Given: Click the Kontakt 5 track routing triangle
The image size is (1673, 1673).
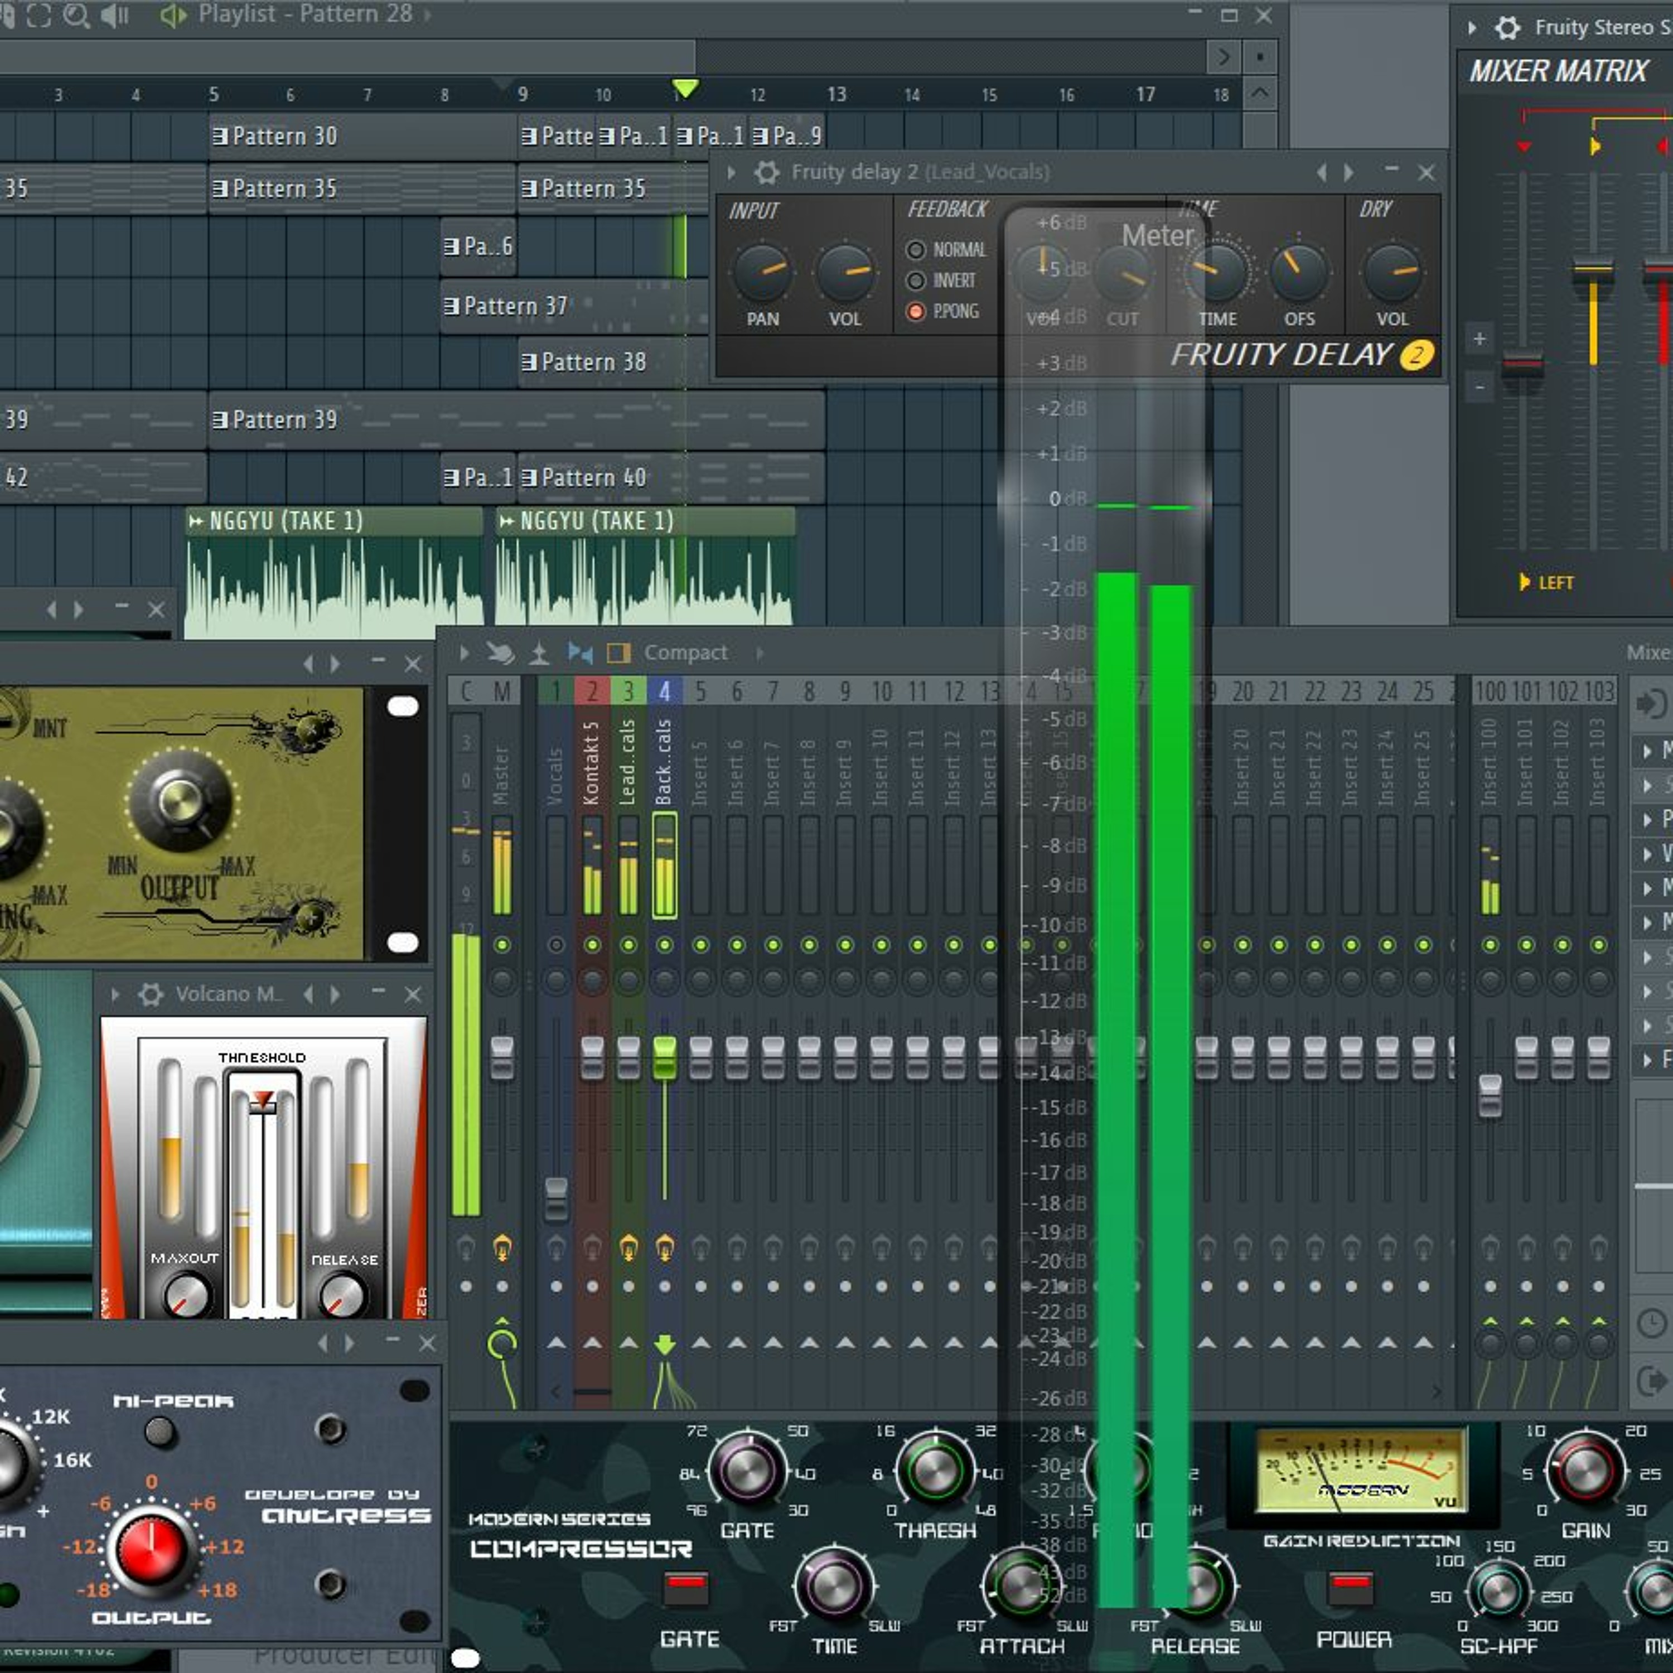Looking at the screenshot, I should coord(592,1343).
